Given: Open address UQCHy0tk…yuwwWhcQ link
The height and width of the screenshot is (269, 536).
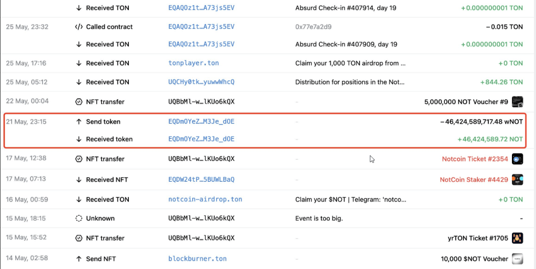Looking at the screenshot, I should click(202, 82).
